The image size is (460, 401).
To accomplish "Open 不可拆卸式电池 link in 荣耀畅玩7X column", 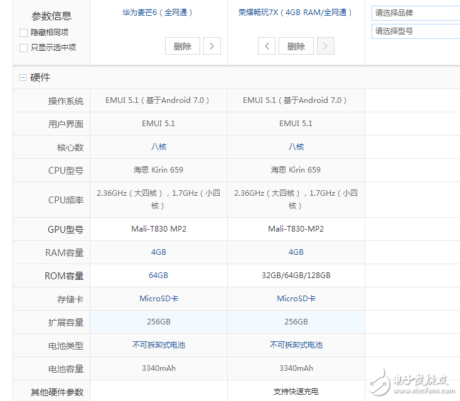I will click(296, 345).
